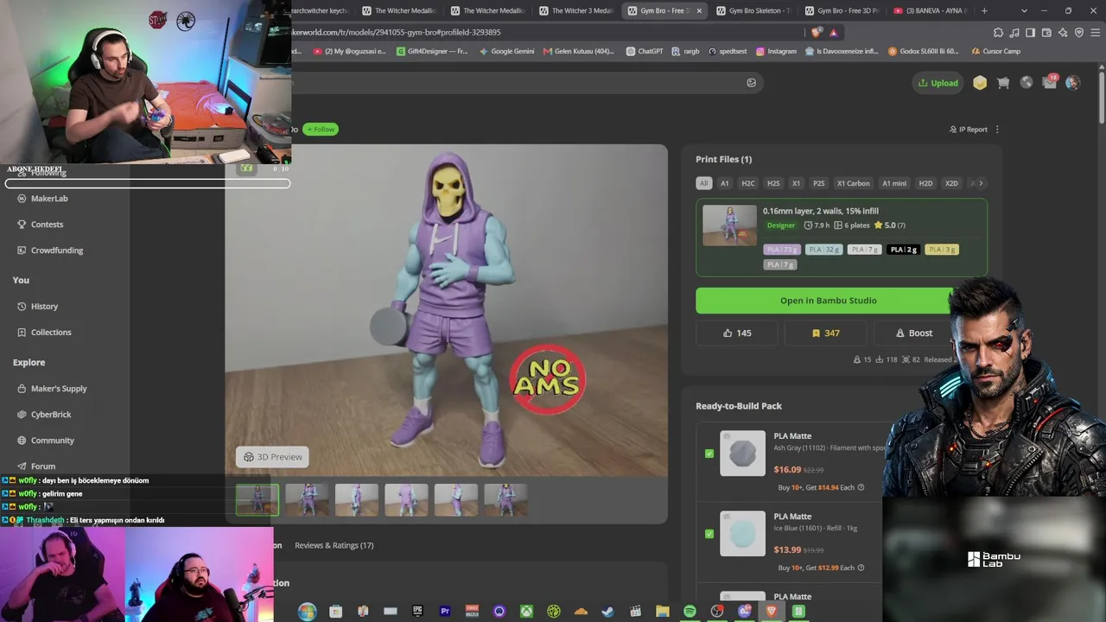The height and width of the screenshot is (622, 1106).
Task: Open the MakerLab sidebar item
Action: tap(49, 199)
